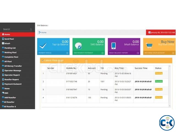Click the calendar icon in the date banner

[149, 32]
